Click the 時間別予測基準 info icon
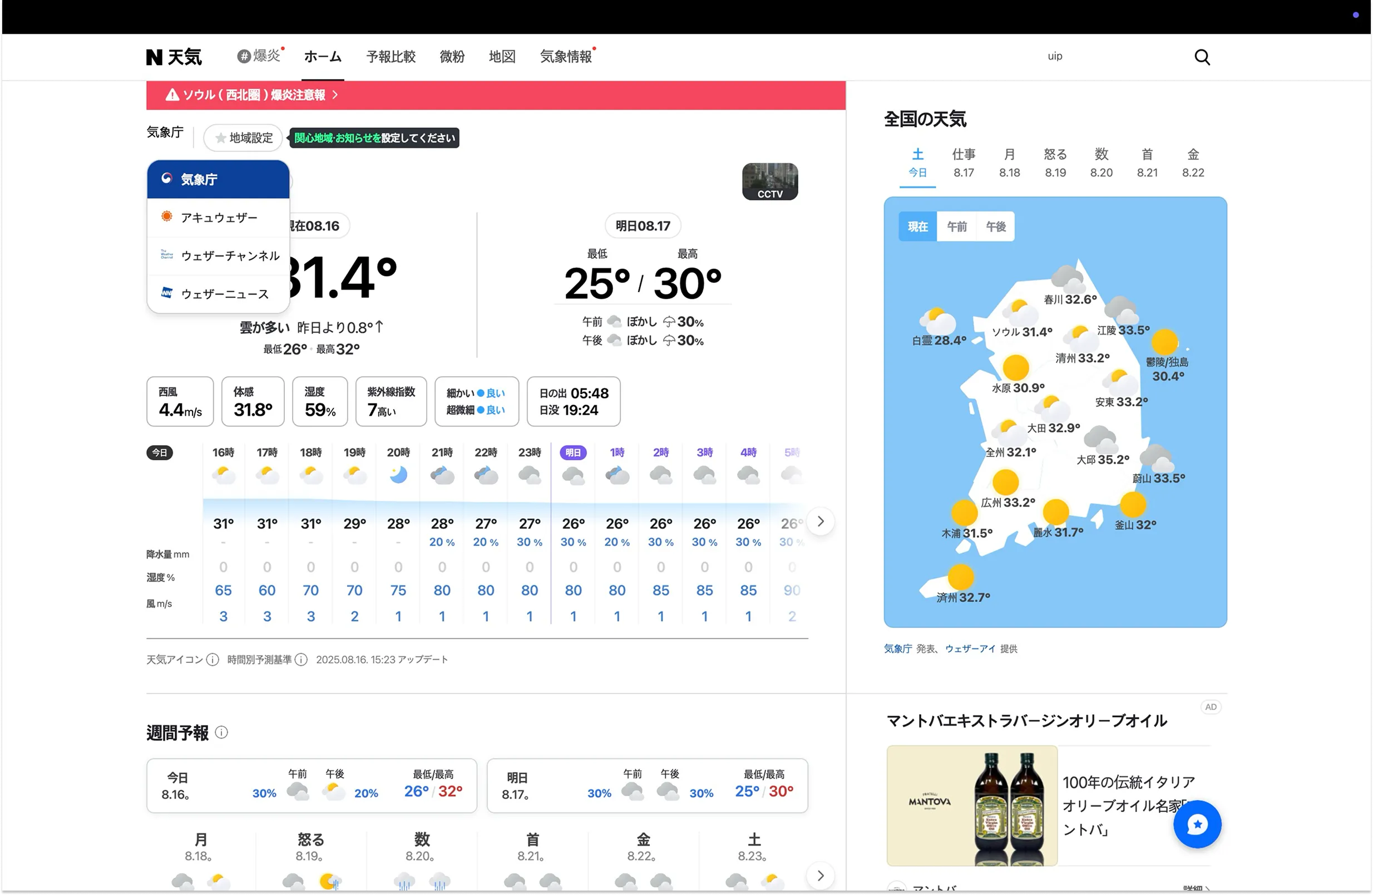 click(301, 660)
